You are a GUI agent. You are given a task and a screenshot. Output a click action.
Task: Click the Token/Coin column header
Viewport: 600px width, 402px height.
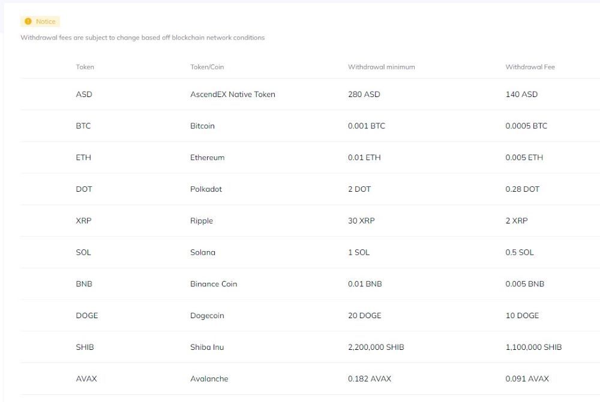207,67
